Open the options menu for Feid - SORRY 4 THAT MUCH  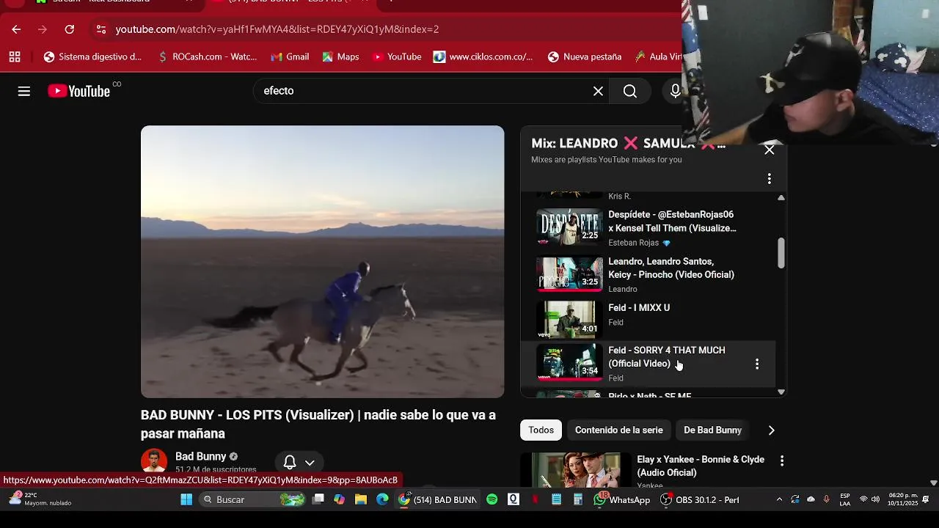(x=757, y=364)
